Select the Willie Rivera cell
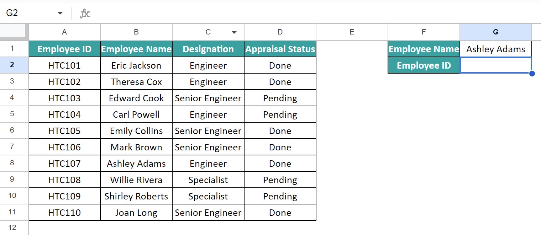Viewport: 541px width, 235px height. 136,180
